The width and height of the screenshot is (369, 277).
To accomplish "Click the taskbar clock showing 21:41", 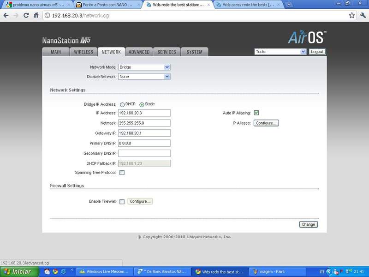I will point(359,272).
